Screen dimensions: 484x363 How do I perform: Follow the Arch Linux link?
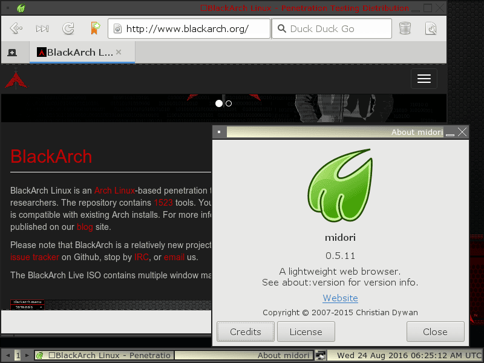[x=114, y=191]
